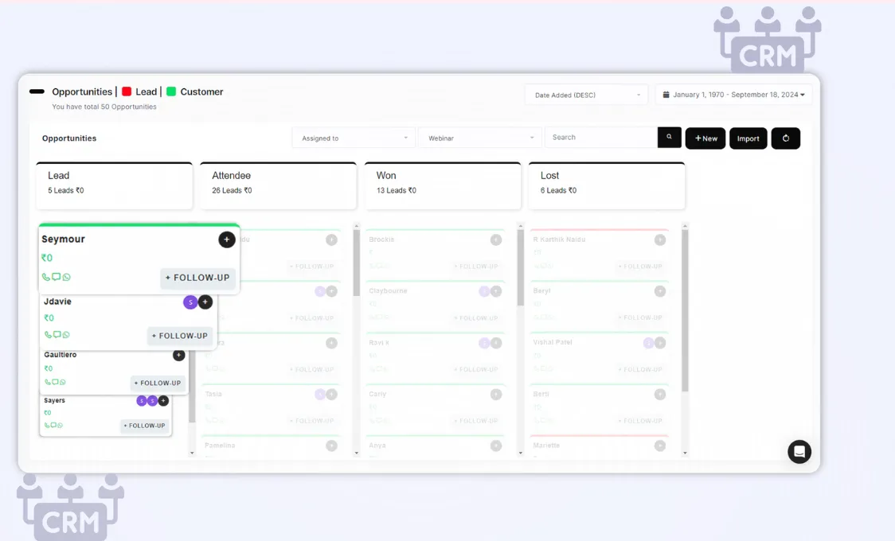Click the plus icon on Gaultiero card
This screenshot has height=541, width=895.
179,356
